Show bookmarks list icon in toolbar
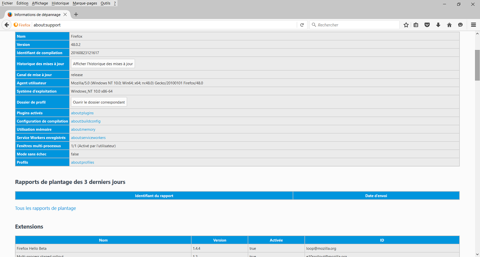 (x=416, y=25)
